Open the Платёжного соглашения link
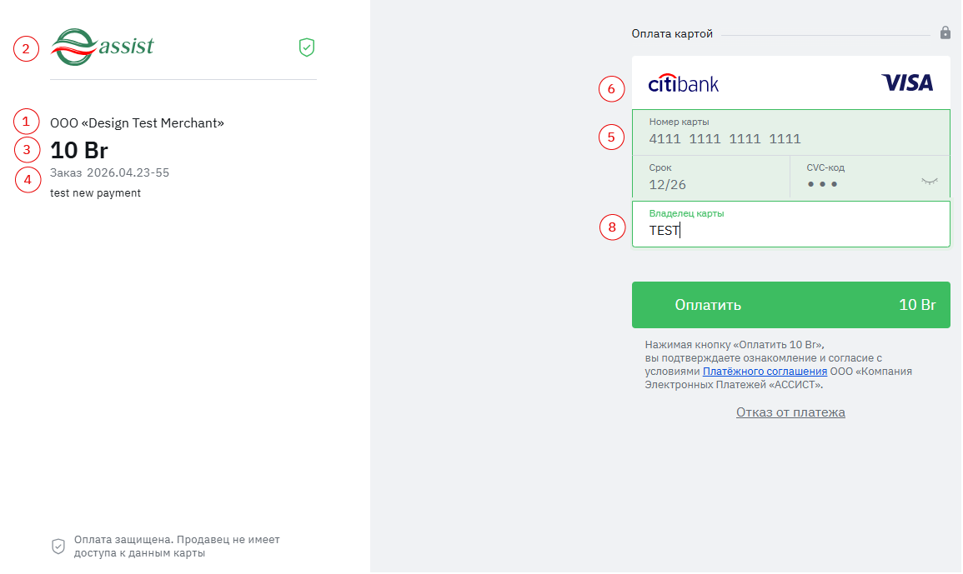Viewport: 963px width, 574px height. click(x=765, y=372)
